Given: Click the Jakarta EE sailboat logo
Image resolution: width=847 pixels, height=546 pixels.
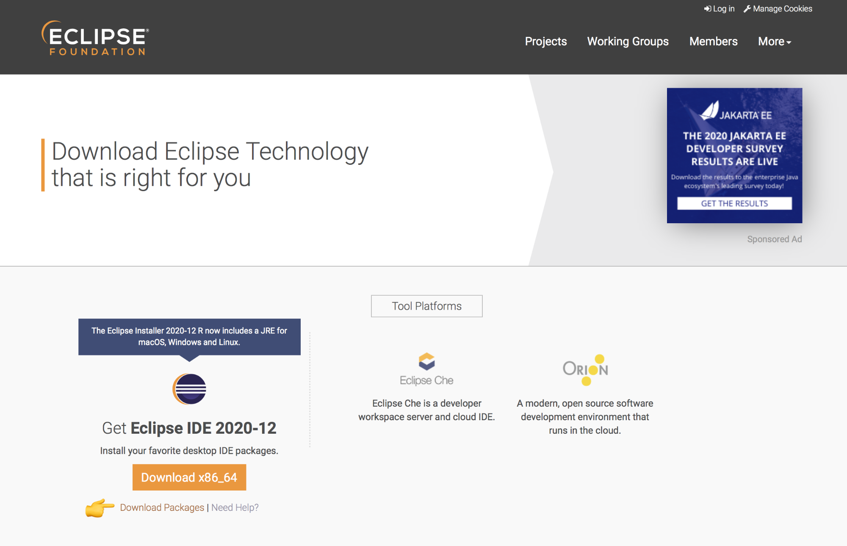Looking at the screenshot, I should (709, 111).
